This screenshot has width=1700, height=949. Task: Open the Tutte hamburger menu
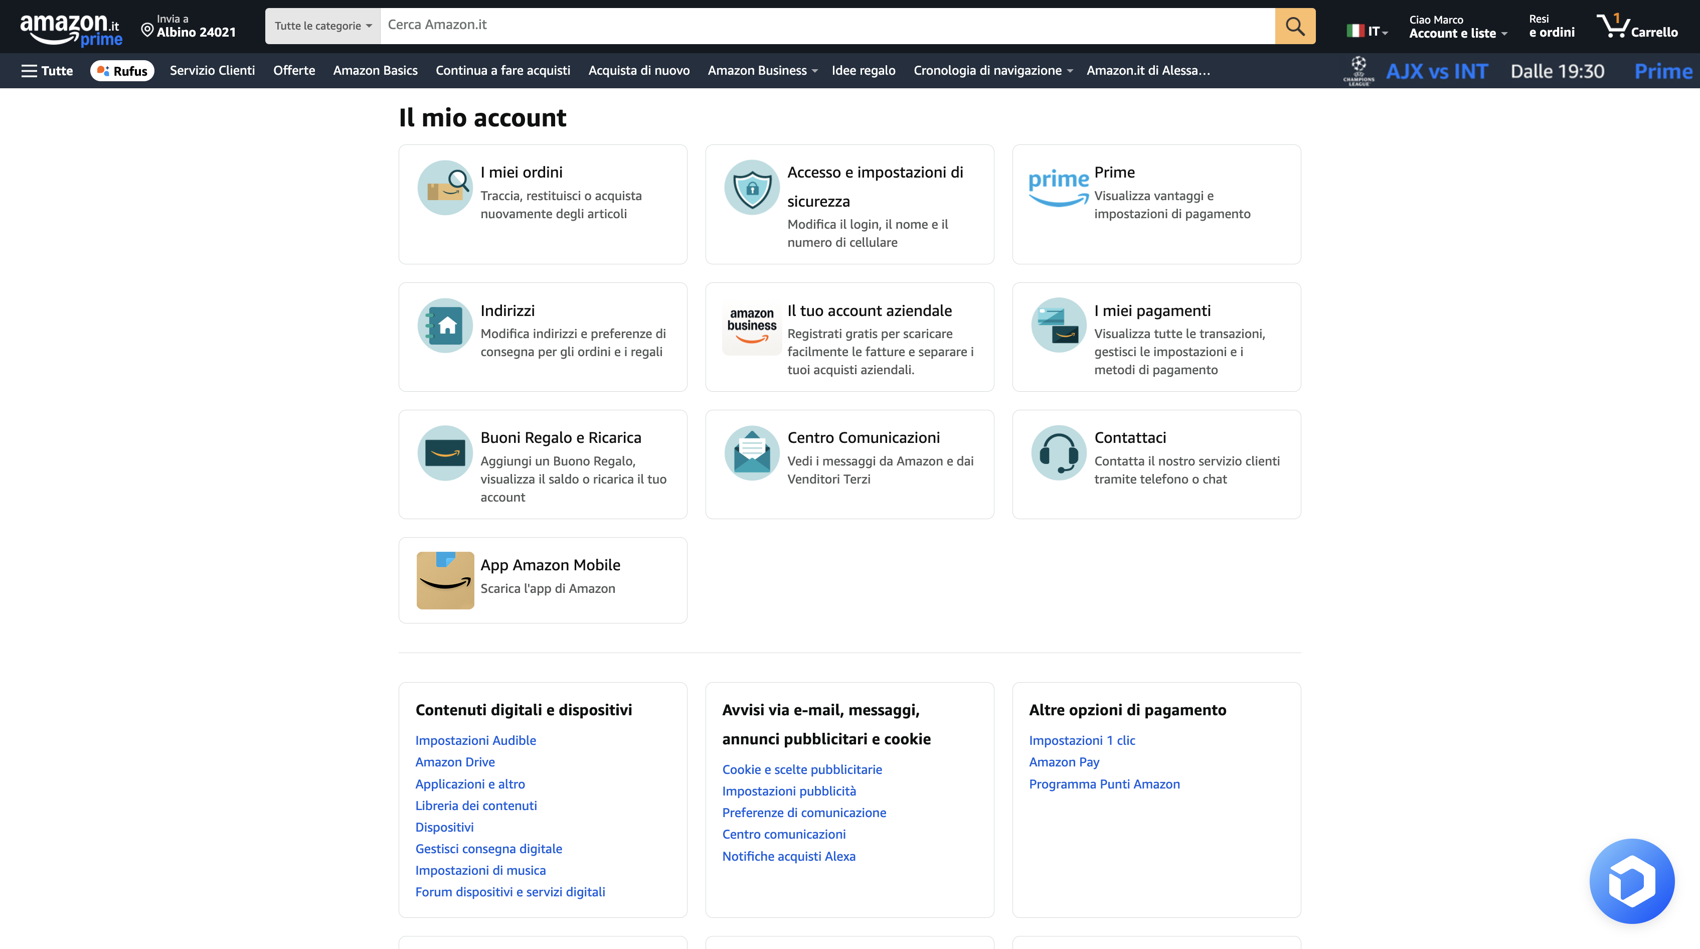pyautogui.click(x=47, y=71)
